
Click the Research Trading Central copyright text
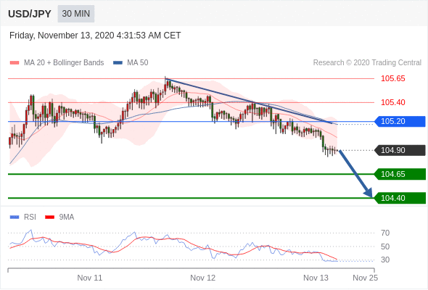[367, 63]
